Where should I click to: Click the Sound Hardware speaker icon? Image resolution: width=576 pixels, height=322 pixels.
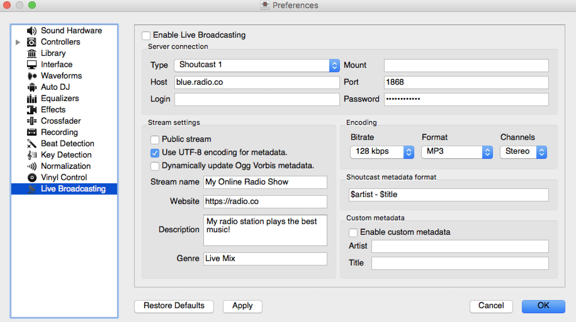(x=31, y=30)
